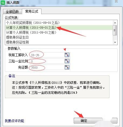Select 提取身份证性别 formula
The height and width of the screenshot is (127, 123).
pyautogui.click(x=59, y=42)
